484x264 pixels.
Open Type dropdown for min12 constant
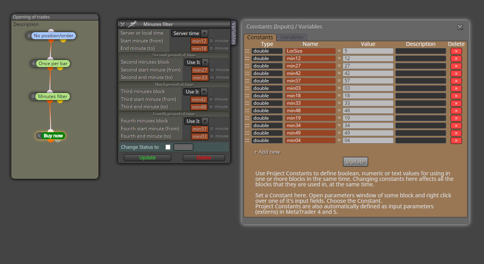(267, 58)
